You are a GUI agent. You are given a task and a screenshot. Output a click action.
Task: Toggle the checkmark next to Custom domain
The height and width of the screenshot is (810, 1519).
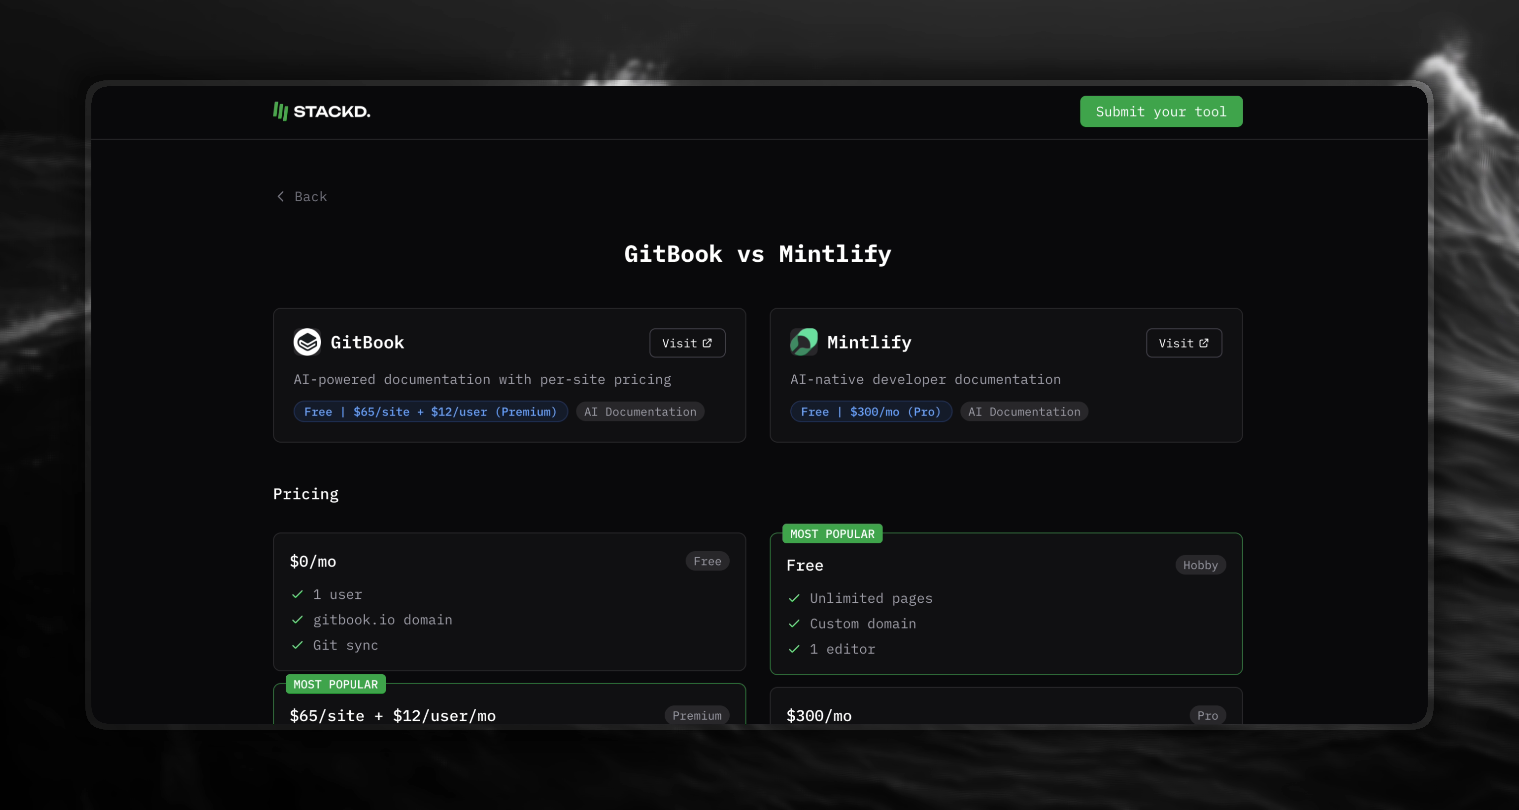coord(795,624)
